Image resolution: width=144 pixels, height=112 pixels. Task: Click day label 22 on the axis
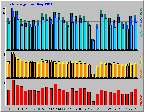coord(97,109)
